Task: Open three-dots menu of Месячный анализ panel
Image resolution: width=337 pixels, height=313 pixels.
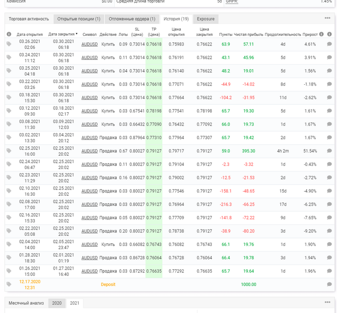Action: 327,302
